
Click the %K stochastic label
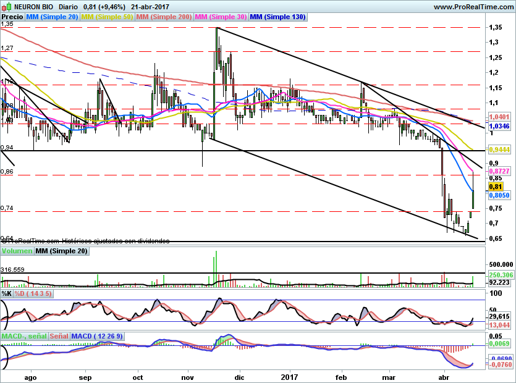6,293
